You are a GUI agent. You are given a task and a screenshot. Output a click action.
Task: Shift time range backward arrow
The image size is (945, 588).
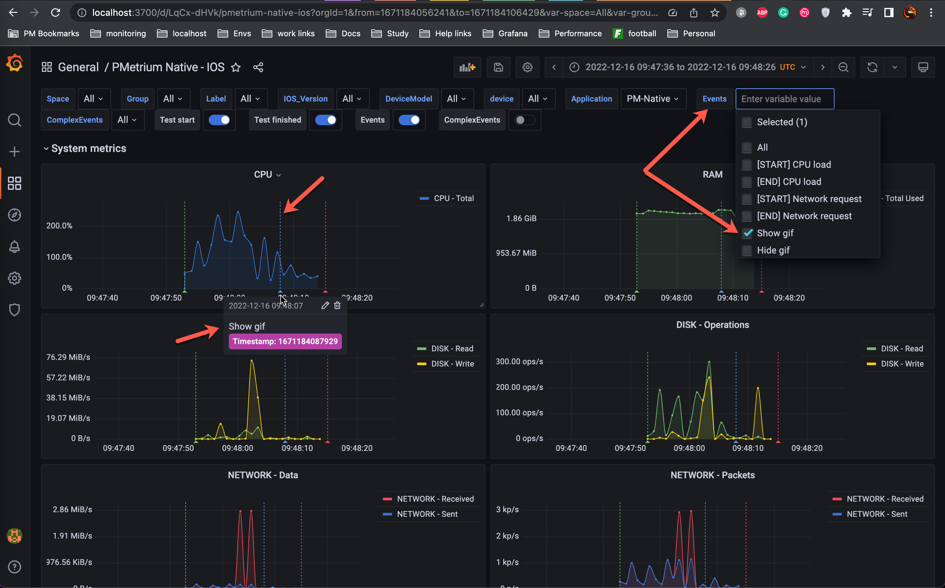[554, 67]
